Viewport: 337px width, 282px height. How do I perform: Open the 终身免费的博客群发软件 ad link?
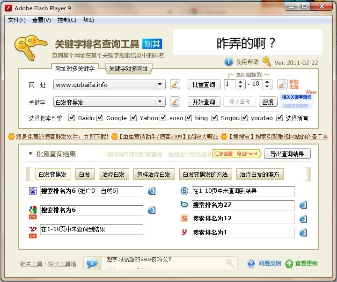point(62,137)
